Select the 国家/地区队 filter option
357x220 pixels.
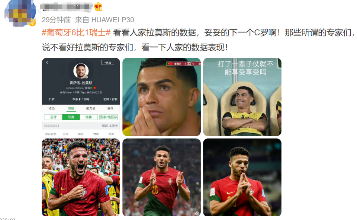(108, 117)
